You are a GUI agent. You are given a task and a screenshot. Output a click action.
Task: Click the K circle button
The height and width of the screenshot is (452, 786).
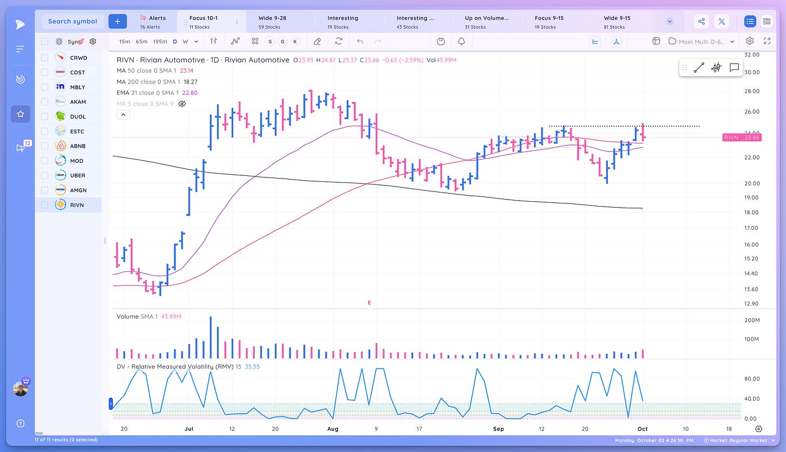coord(295,41)
